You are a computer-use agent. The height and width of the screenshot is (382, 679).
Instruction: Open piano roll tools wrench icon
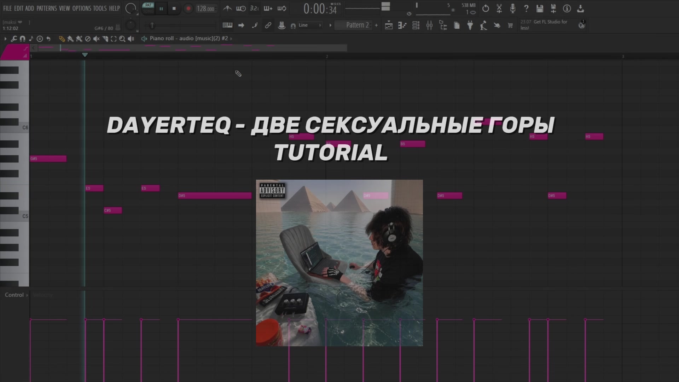coord(14,39)
